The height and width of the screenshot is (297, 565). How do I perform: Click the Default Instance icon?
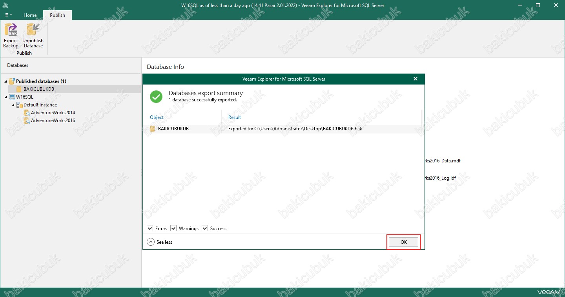click(19, 105)
